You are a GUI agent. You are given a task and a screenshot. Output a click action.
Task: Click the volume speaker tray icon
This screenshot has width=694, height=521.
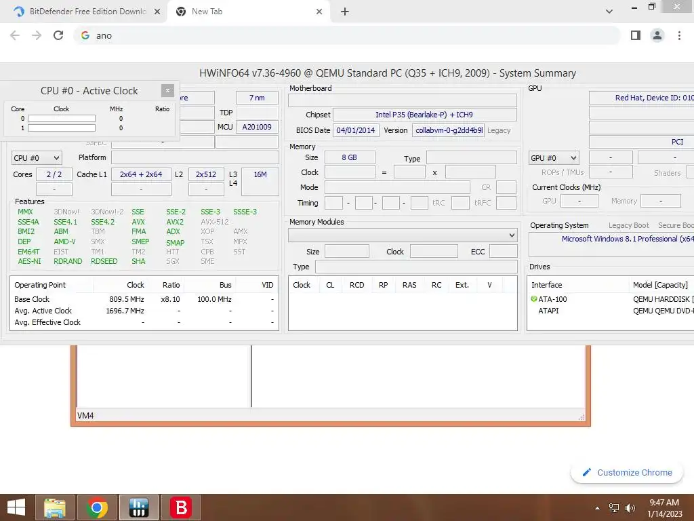click(x=630, y=508)
